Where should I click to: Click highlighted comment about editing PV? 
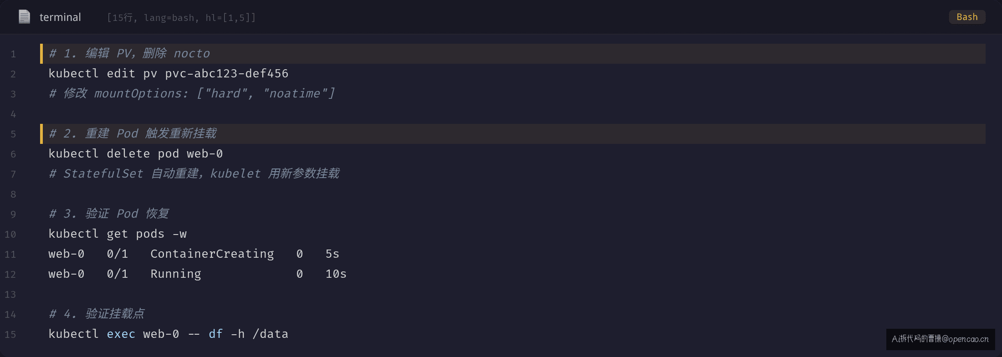[129, 54]
